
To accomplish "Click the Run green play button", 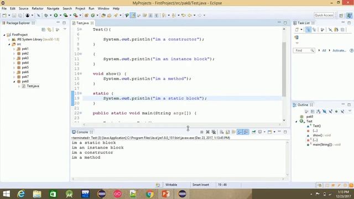I will coord(55,15).
